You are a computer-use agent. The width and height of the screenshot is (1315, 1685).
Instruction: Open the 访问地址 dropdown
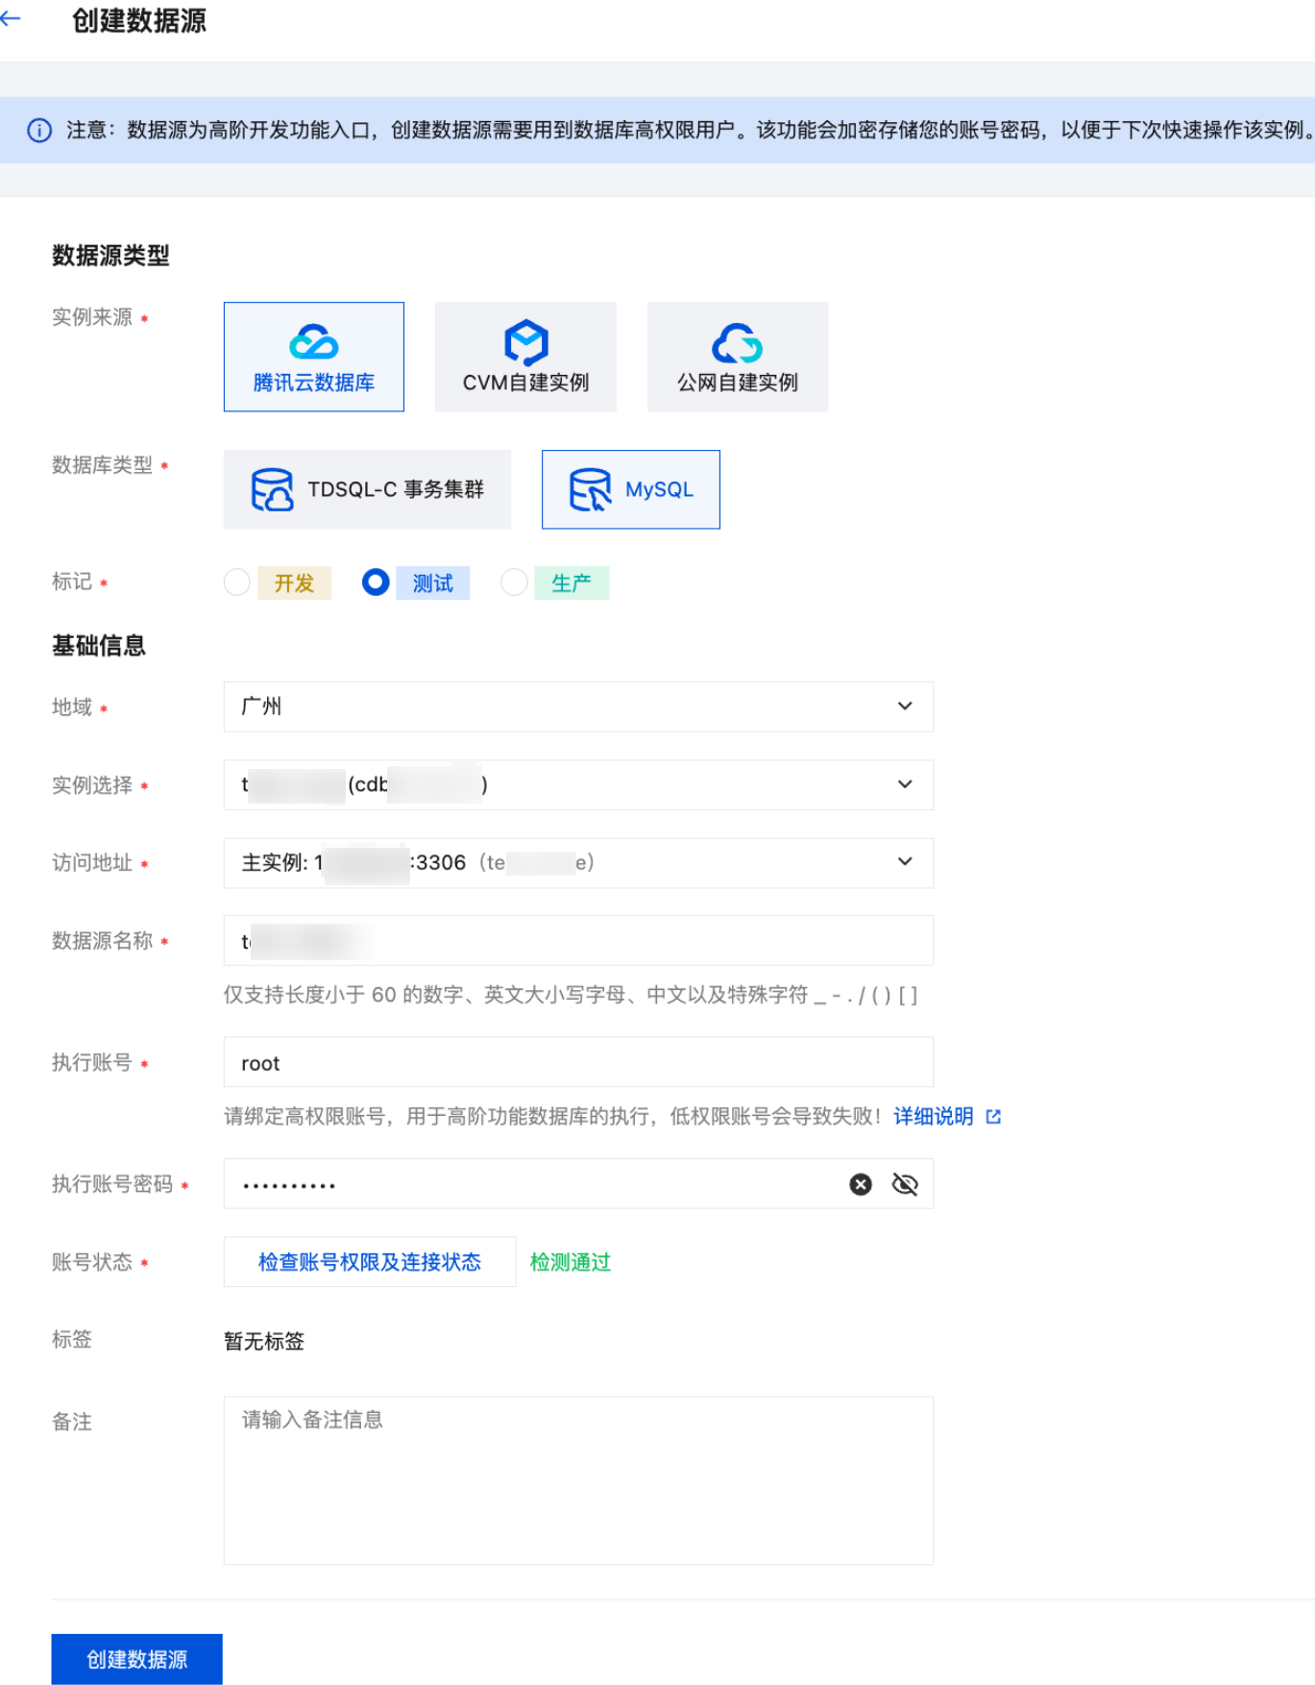coord(577,862)
